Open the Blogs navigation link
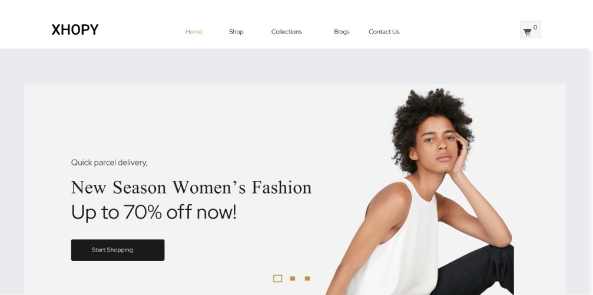Screen dimensions: 593x295 pos(342,32)
